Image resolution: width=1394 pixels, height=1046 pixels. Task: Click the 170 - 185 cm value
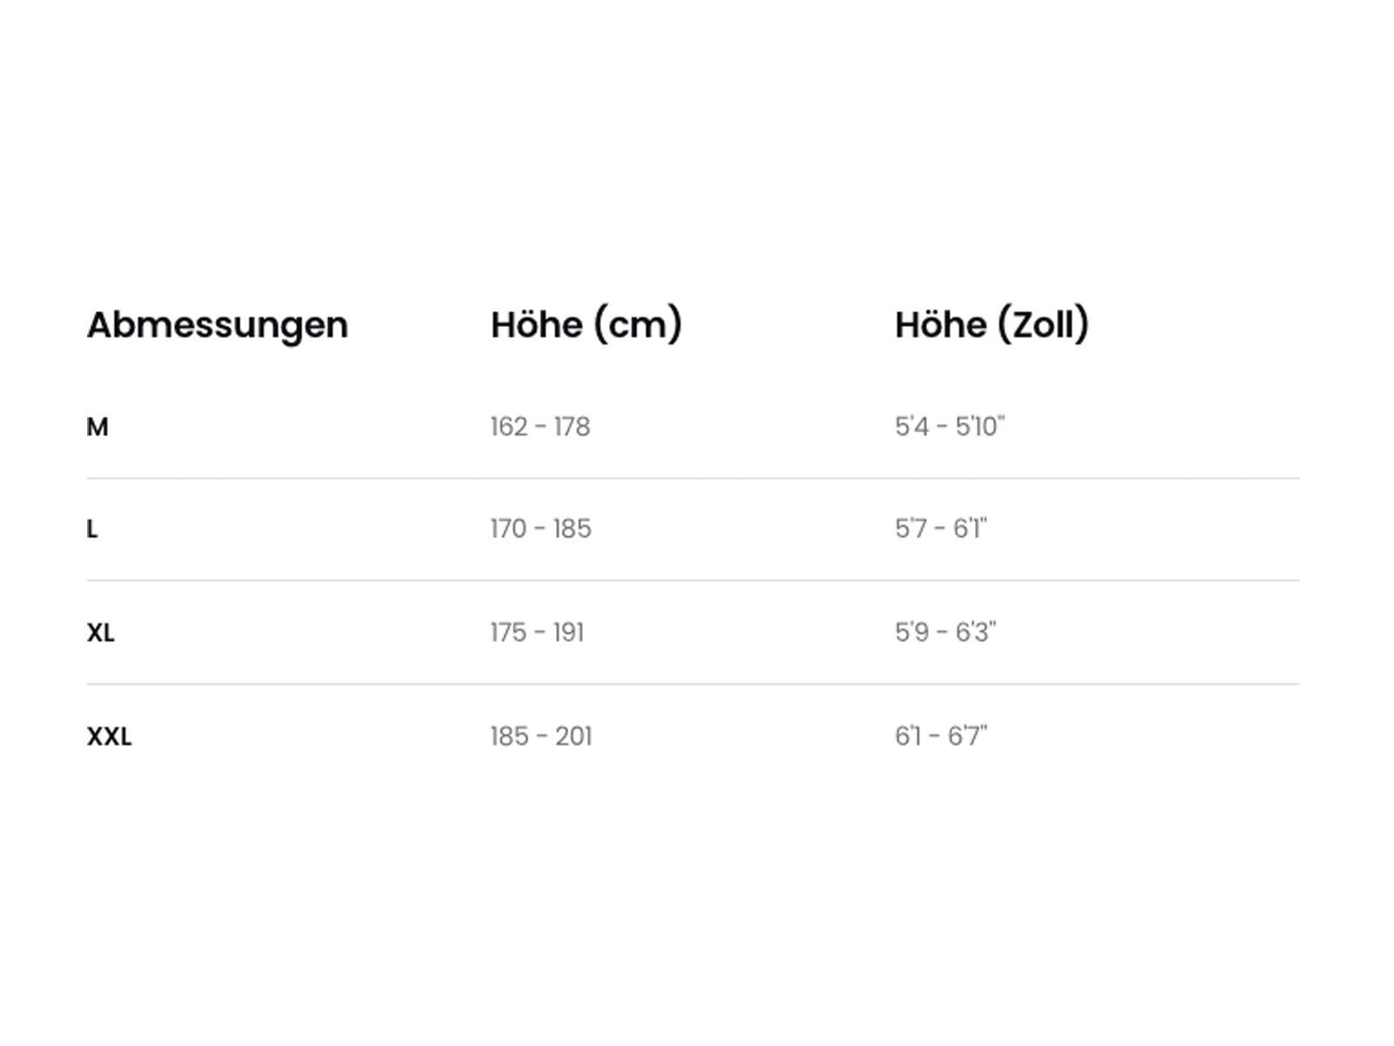pyautogui.click(x=540, y=529)
